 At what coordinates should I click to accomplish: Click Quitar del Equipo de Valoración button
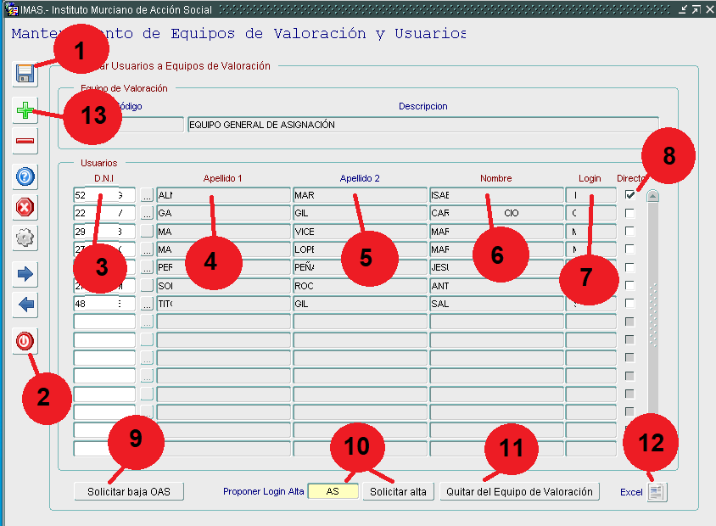[x=519, y=492]
